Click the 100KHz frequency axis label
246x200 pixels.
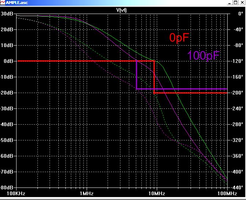pos(16,193)
